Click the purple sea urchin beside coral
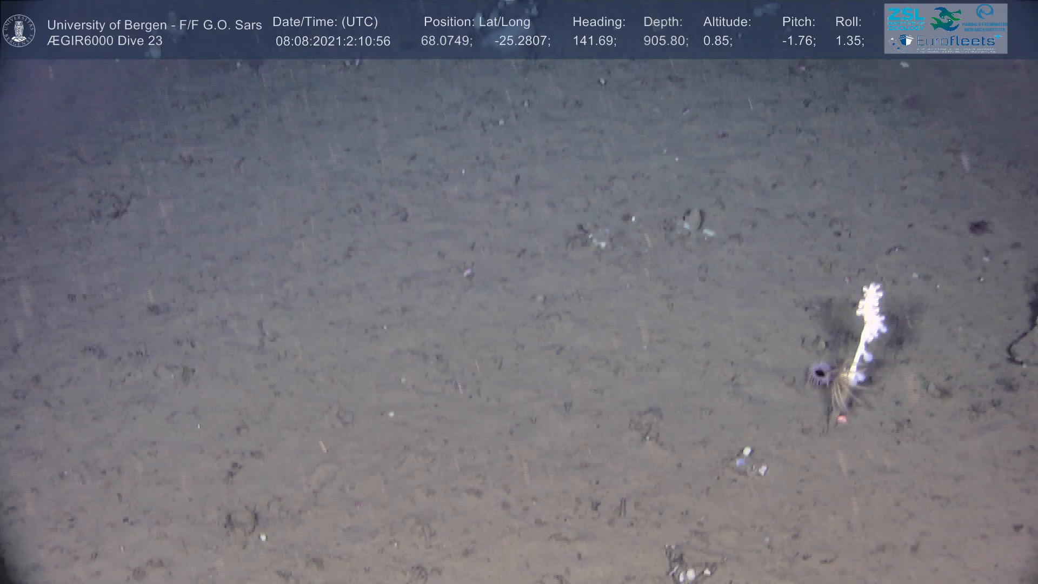Screen dimensions: 1038x584 click(x=821, y=373)
